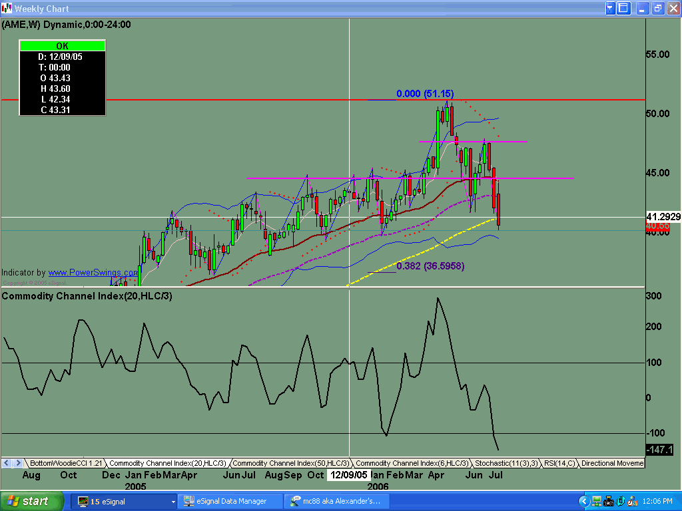
Task: Open the title bar pin dropdown button
Action: pos(610,8)
